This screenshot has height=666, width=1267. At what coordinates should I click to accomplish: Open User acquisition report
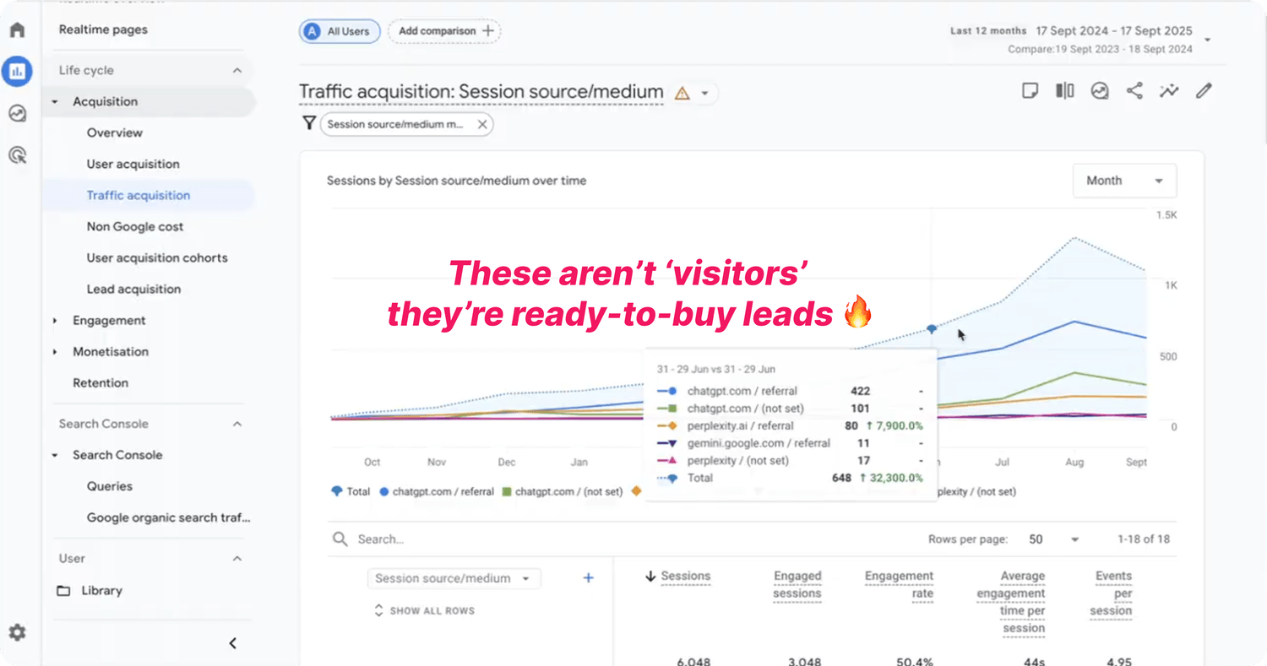pyautogui.click(x=133, y=164)
